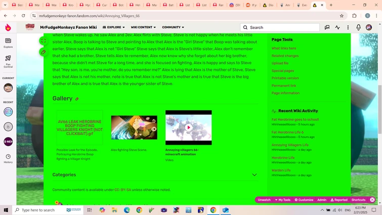Open the purple recent wiki icon
382x215 pixels.
(8, 142)
